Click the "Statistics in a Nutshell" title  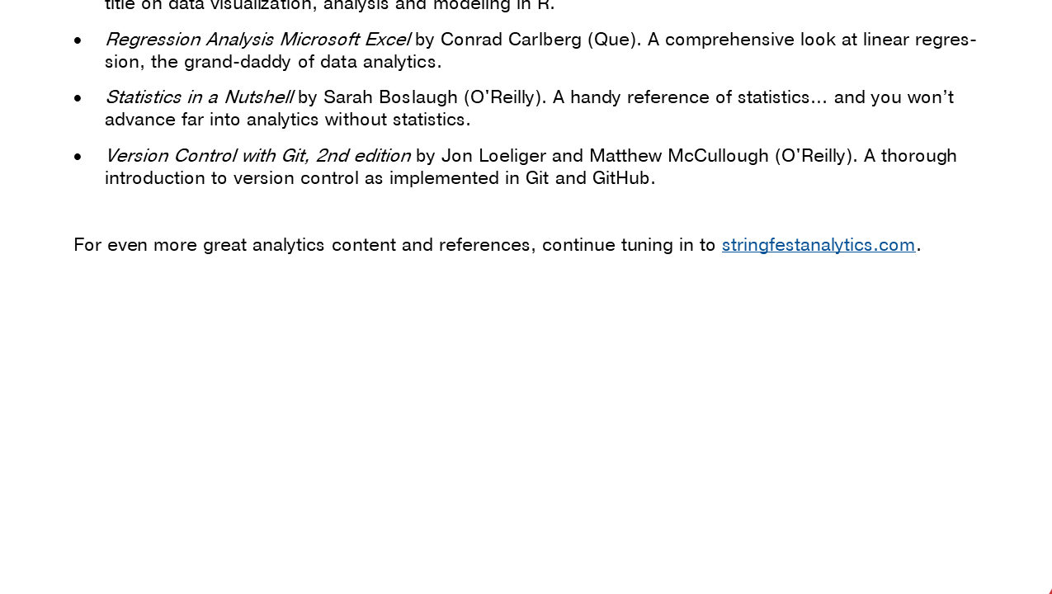coord(199,97)
